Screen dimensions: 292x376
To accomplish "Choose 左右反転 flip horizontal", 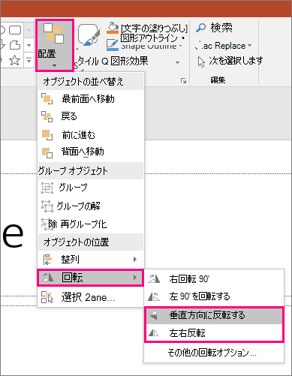I will tap(214, 333).
